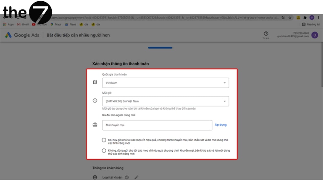Screen dimensions: 323x194
Task: Click the Mã khuyến mại input field
Action: pos(157,125)
